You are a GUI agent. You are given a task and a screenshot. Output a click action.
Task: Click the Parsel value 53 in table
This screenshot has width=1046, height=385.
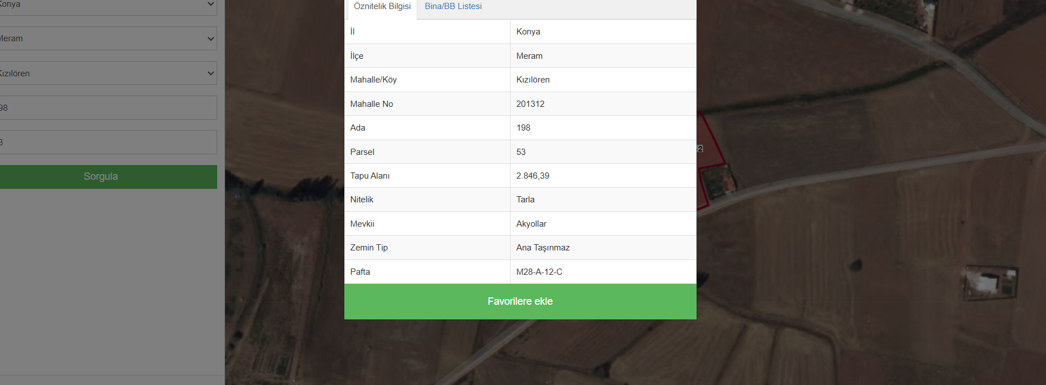click(521, 152)
